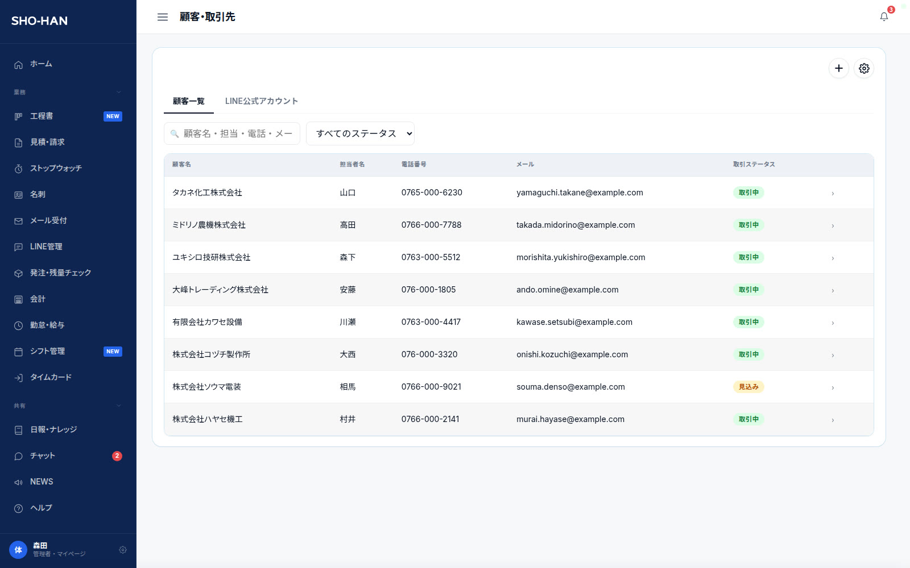Image resolution: width=910 pixels, height=568 pixels.
Task: Add a new customer with plus button
Action: [839, 68]
